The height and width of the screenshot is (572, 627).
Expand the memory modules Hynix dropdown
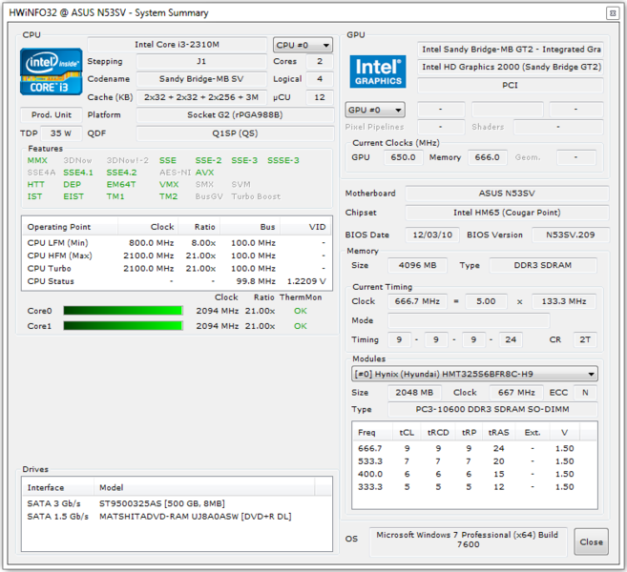(474, 374)
